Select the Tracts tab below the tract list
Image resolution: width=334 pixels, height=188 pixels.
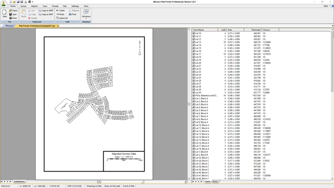tap(208, 181)
